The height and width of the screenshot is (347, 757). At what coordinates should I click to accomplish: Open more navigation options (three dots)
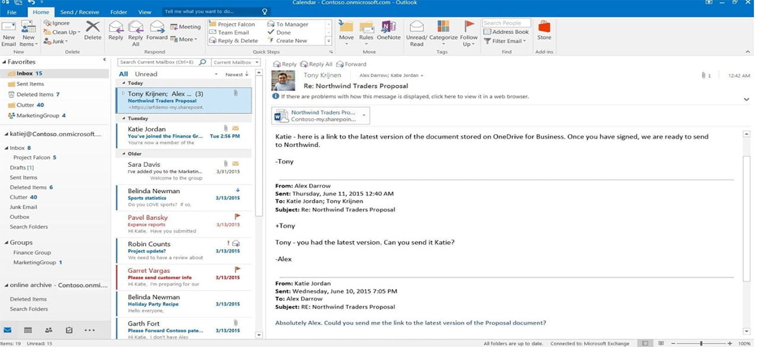pyautogui.click(x=90, y=330)
